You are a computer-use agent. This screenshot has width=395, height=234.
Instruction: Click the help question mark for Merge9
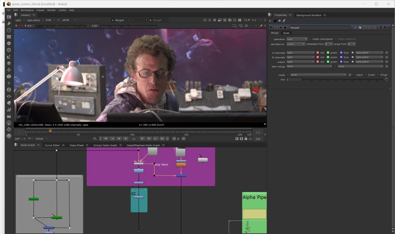point(381,27)
